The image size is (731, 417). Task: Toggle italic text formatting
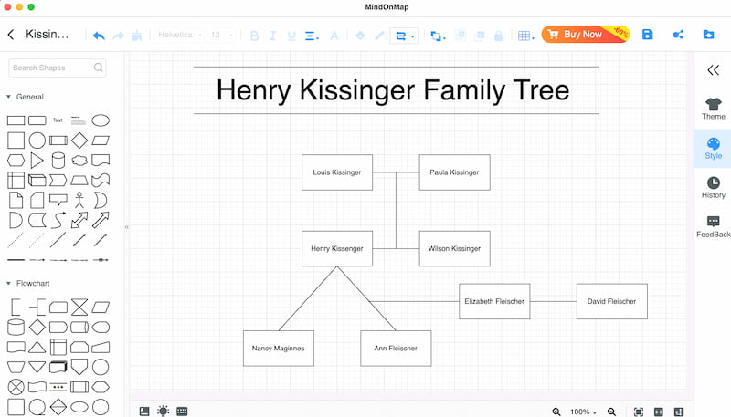pyautogui.click(x=273, y=36)
